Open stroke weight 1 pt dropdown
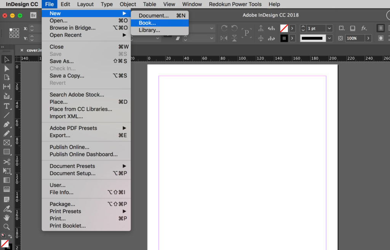Screen dimensions: 390x250 tap(329, 28)
